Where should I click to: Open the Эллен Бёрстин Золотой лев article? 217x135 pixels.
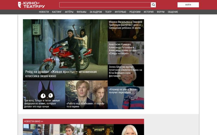tap(126, 75)
